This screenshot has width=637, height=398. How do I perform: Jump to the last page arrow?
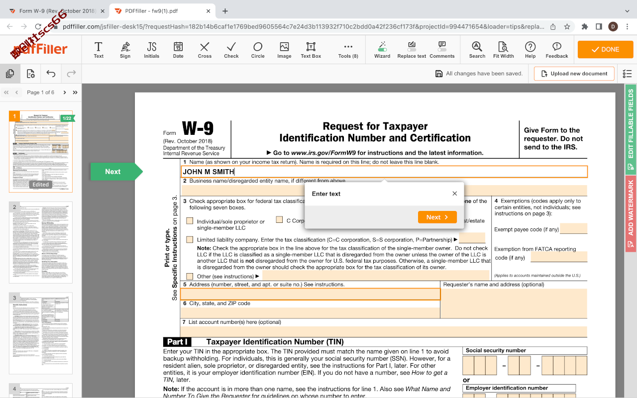point(75,93)
